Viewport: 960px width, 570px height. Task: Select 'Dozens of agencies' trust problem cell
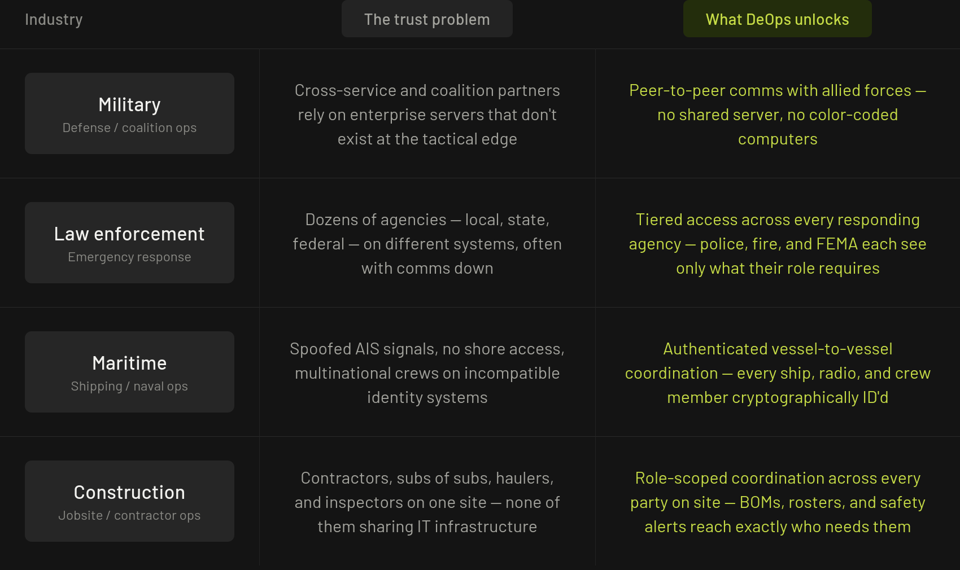[427, 244]
